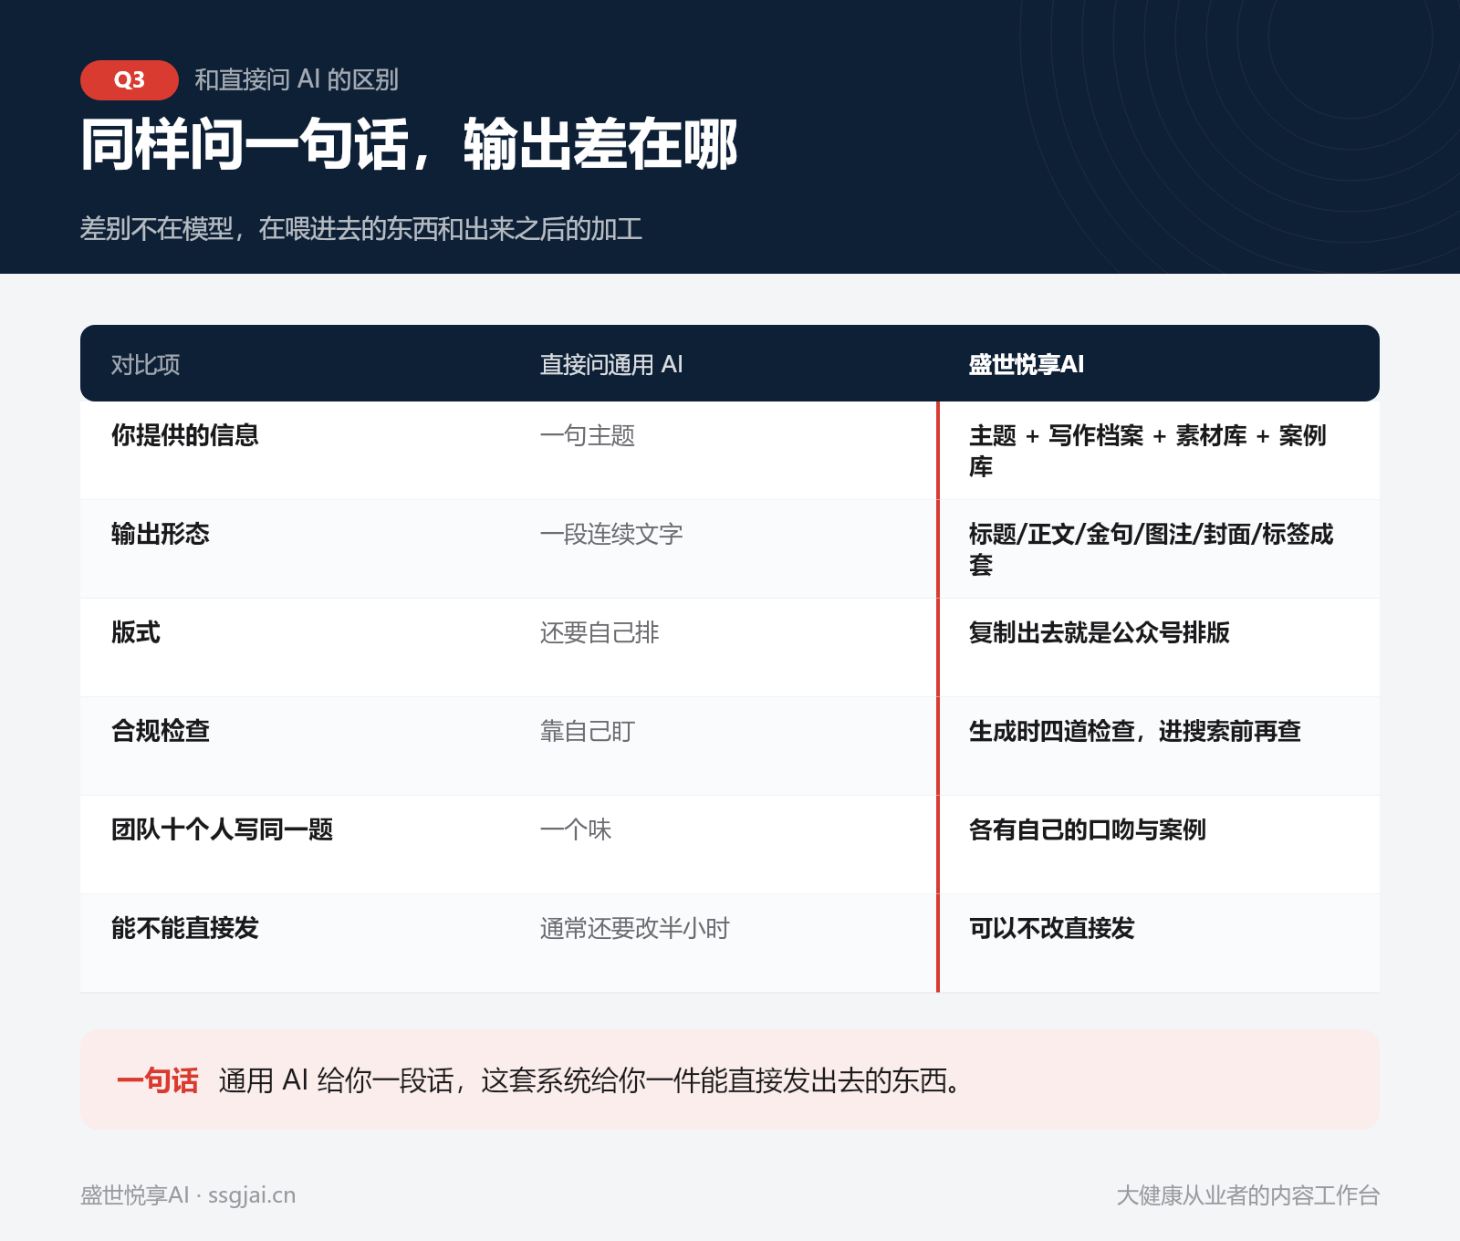
Task: Click summary sentence 通用 AI 给你一段话
Action: 337,1080
